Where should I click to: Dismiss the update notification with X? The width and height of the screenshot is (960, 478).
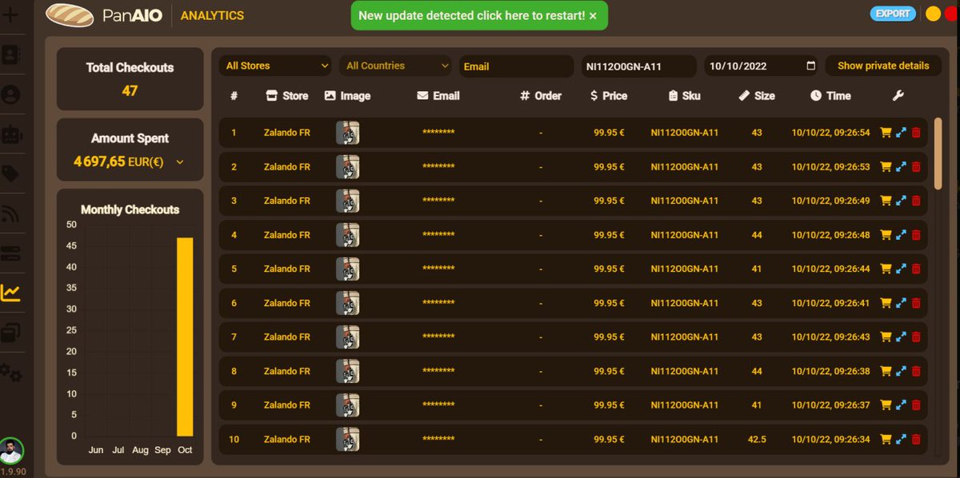pos(593,15)
